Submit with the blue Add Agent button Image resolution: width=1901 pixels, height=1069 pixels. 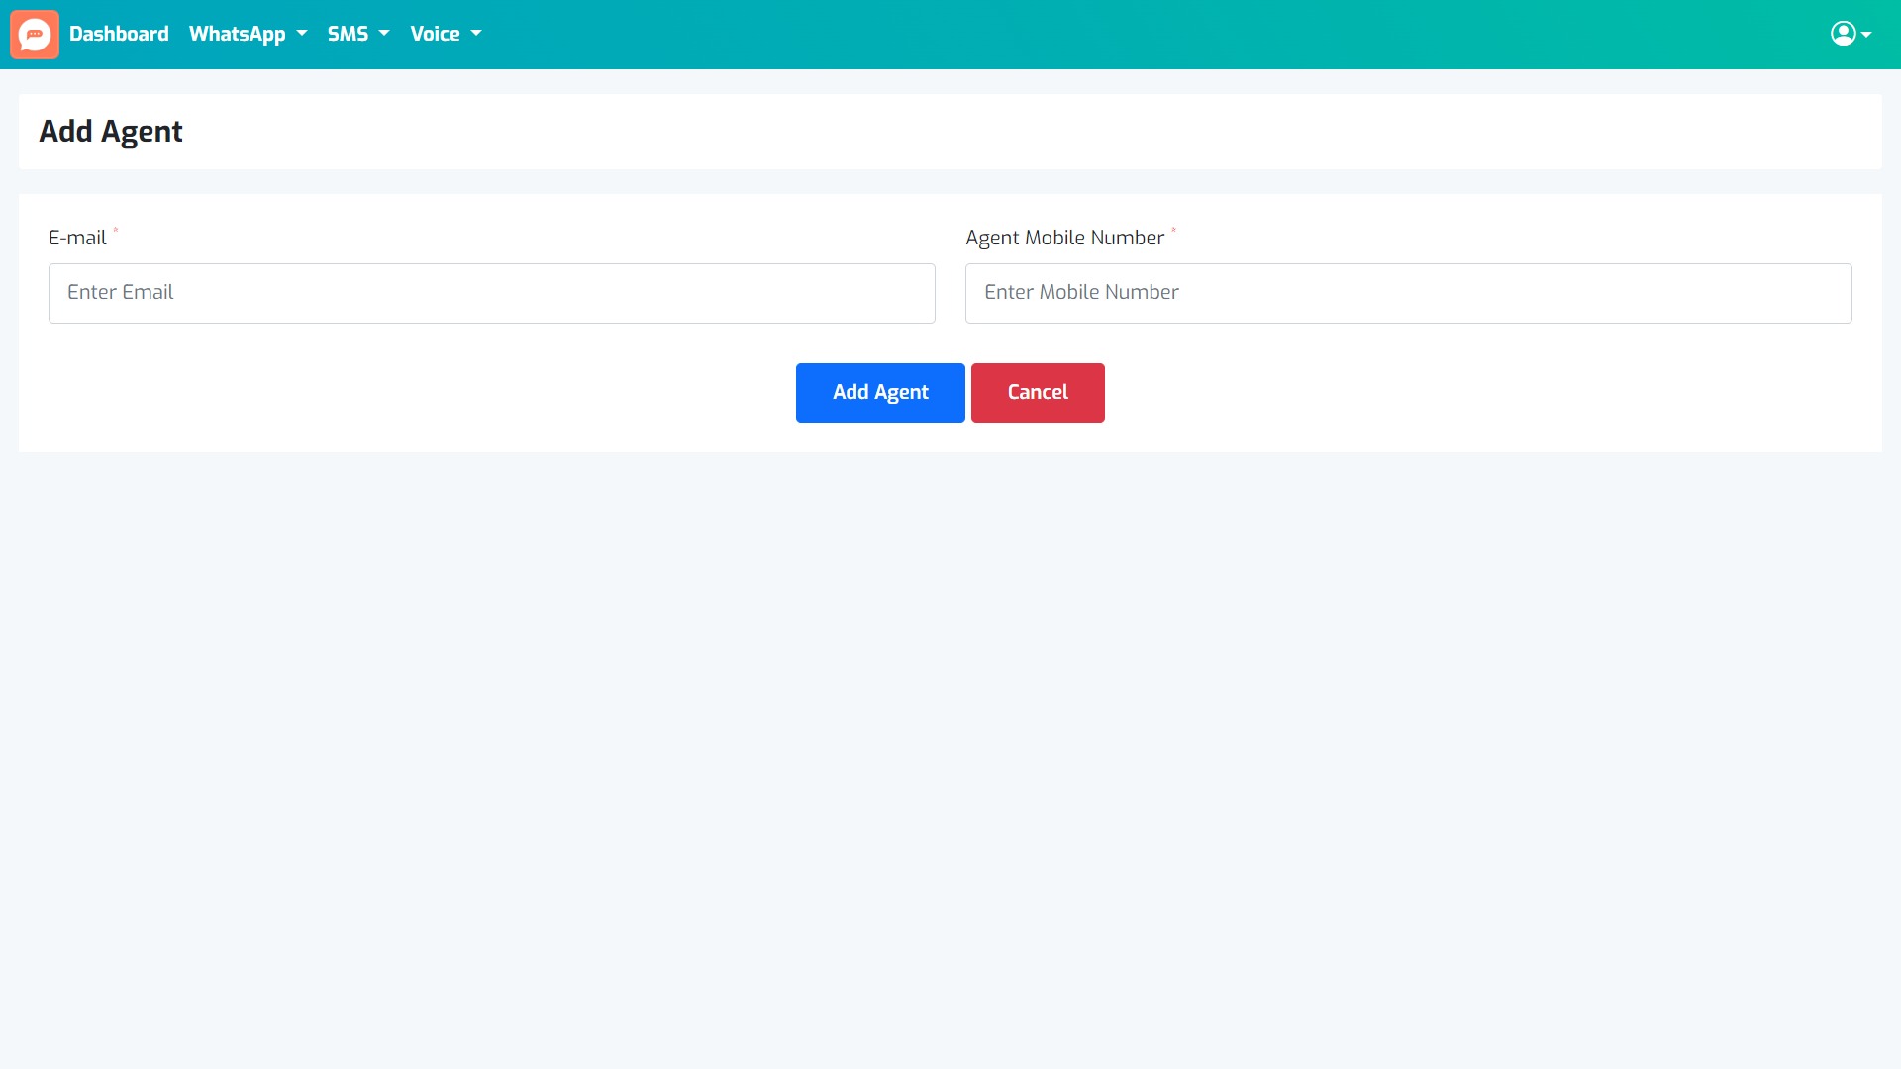click(880, 393)
